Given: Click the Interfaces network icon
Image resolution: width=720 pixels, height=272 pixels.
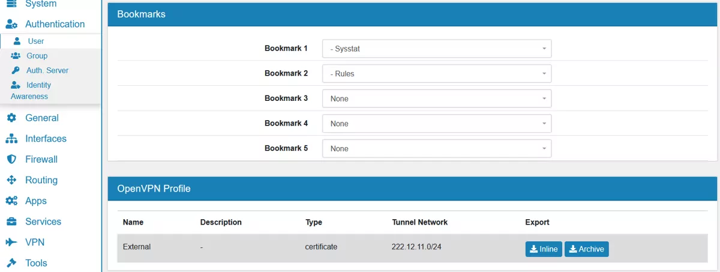Looking at the screenshot, I should (11, 139).
